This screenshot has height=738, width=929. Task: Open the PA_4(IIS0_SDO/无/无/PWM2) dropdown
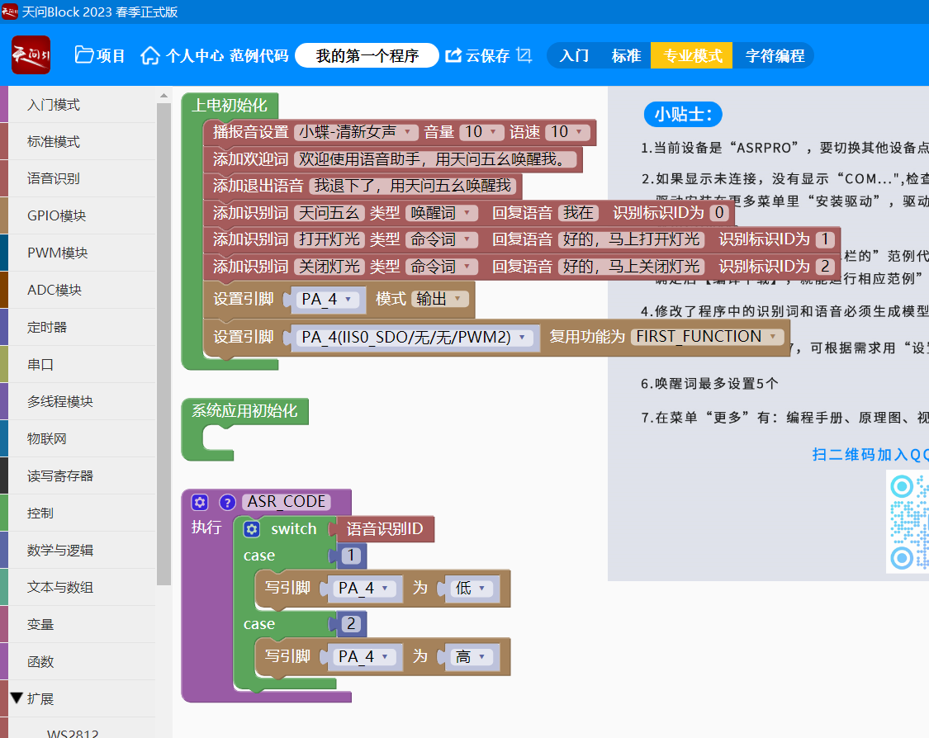pyautogui.click(x=415, y=338)
